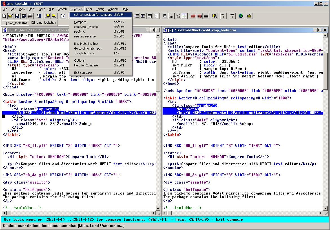The image size is (330, 230).
Task: Switch to the [1] cmp_tools.BAK tab
Action: [x=15, y=23]
